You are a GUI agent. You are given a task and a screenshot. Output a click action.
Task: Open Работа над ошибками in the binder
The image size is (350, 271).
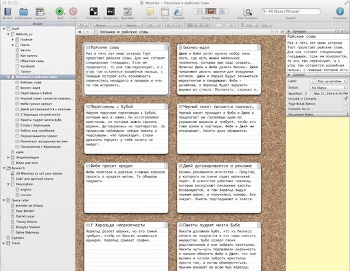coord(37,131)
